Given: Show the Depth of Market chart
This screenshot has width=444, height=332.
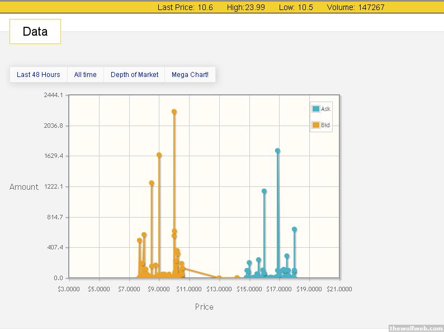Looking at the screenshot, I should pos(134,75).
